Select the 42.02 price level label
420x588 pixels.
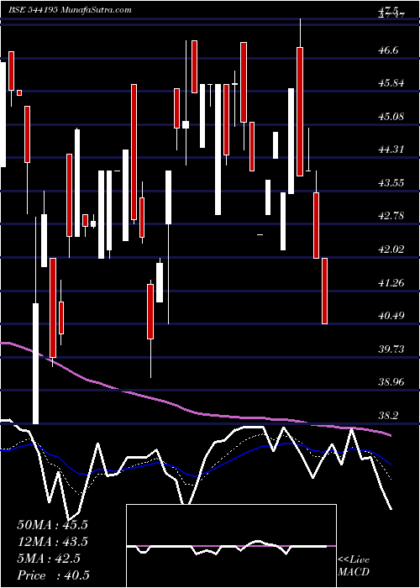[x=391, y=249]
